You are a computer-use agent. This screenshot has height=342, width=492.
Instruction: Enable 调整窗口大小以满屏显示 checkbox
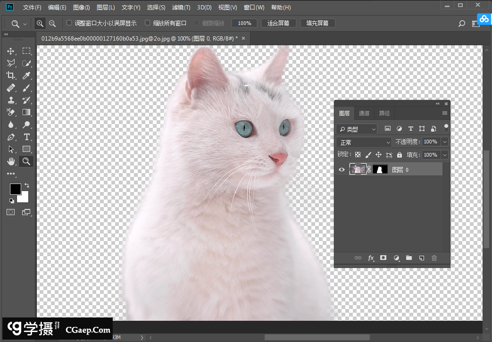[69, 23]
